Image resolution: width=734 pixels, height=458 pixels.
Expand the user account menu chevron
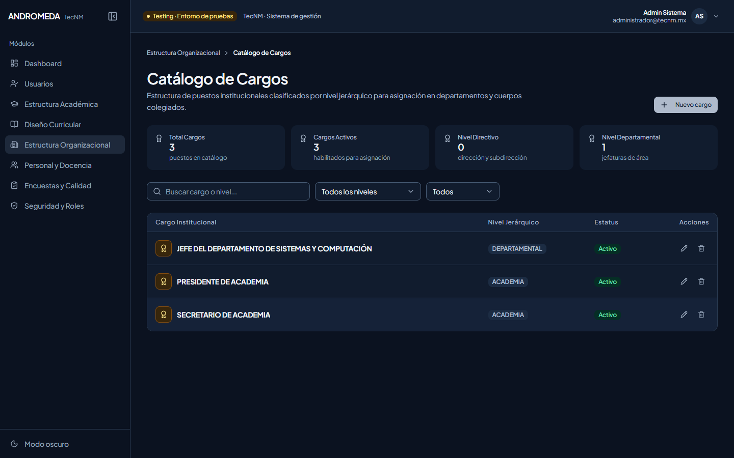coord(716,16)
